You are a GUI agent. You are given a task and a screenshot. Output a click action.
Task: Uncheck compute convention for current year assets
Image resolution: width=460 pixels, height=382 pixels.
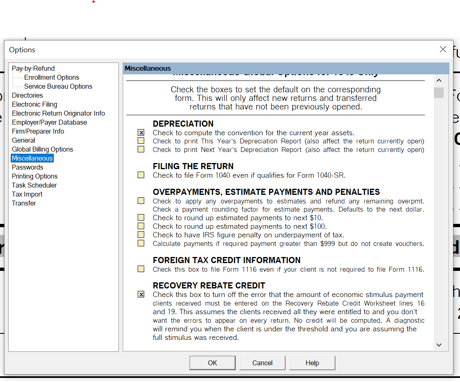[141, 132]
